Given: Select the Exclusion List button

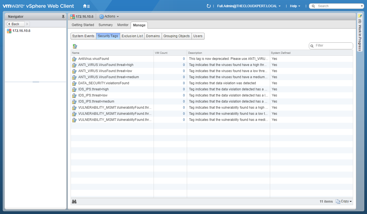Looking at the screenshot, I should pos(132,36).
